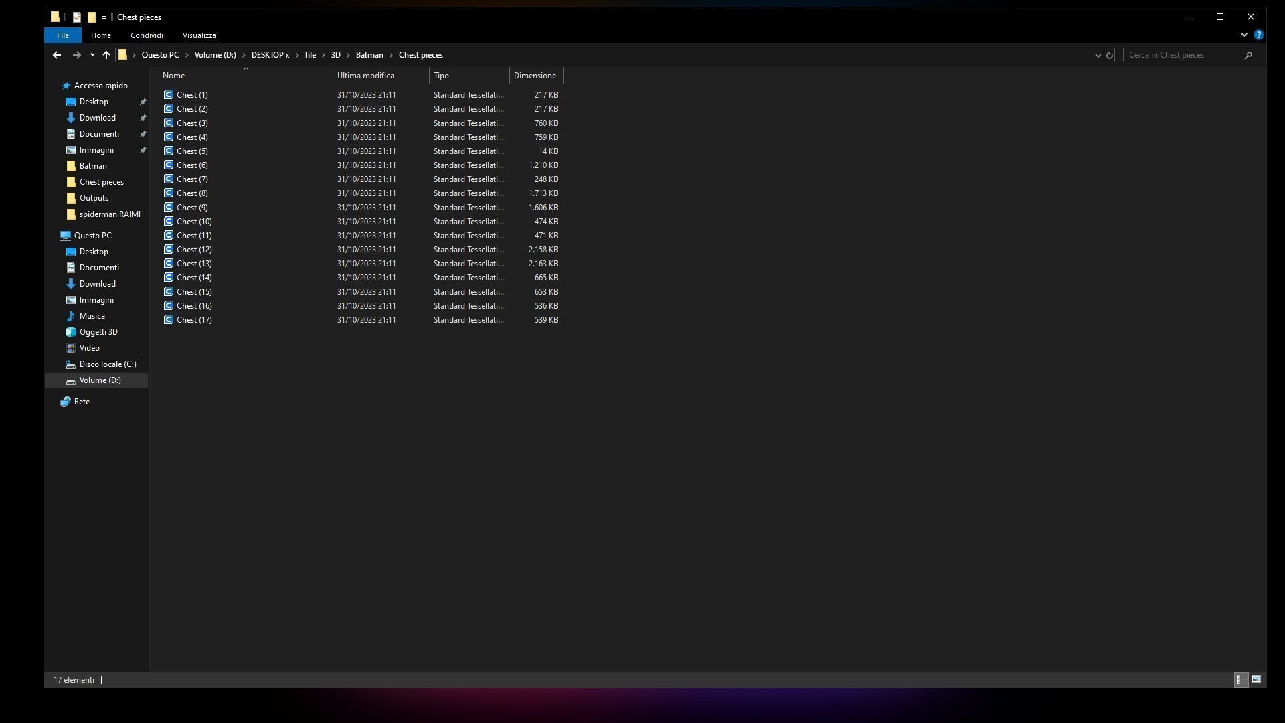
Task: Switch to the Visualizza tab
Action: click(199, 35)
